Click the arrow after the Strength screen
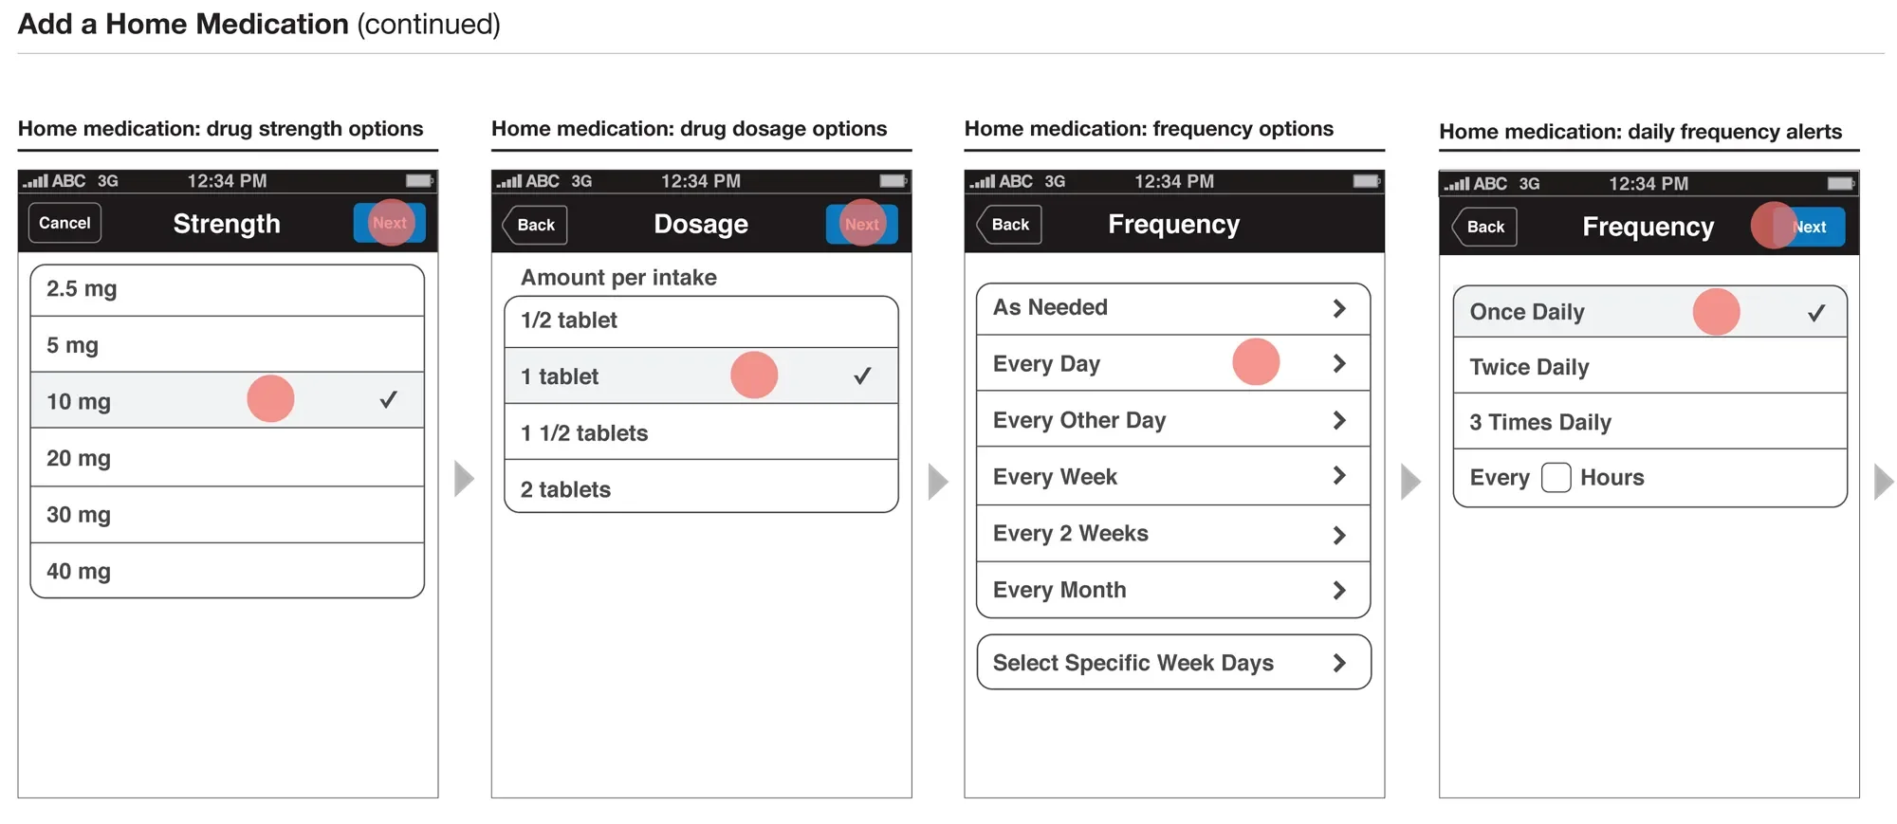The width and height of the screenshot is (1897, 824). click(x=464, y=479)
